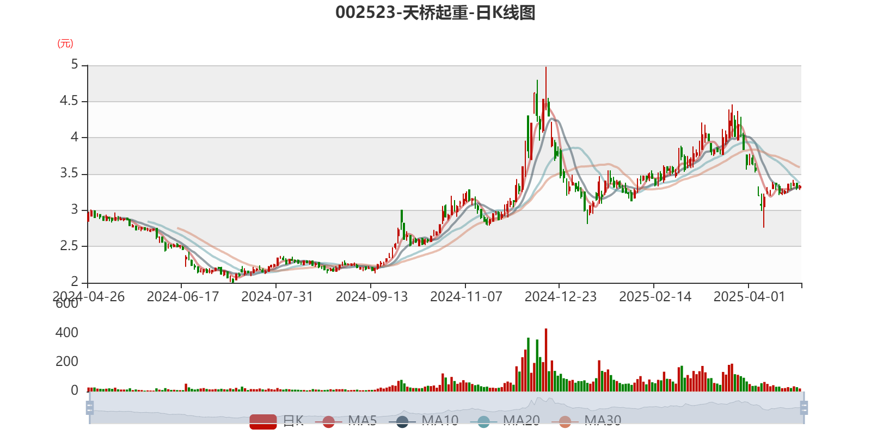
Task: Click the tallest red volume bar
Action: coord(546,360)
